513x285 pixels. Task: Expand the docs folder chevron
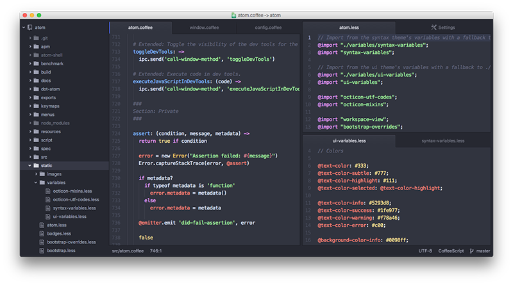point(29,81)
